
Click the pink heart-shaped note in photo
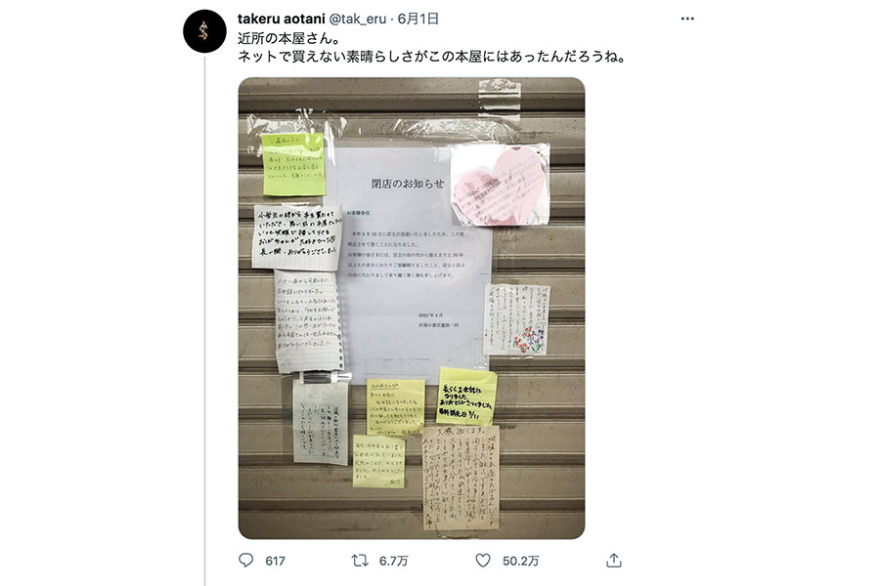click(499, 185)
